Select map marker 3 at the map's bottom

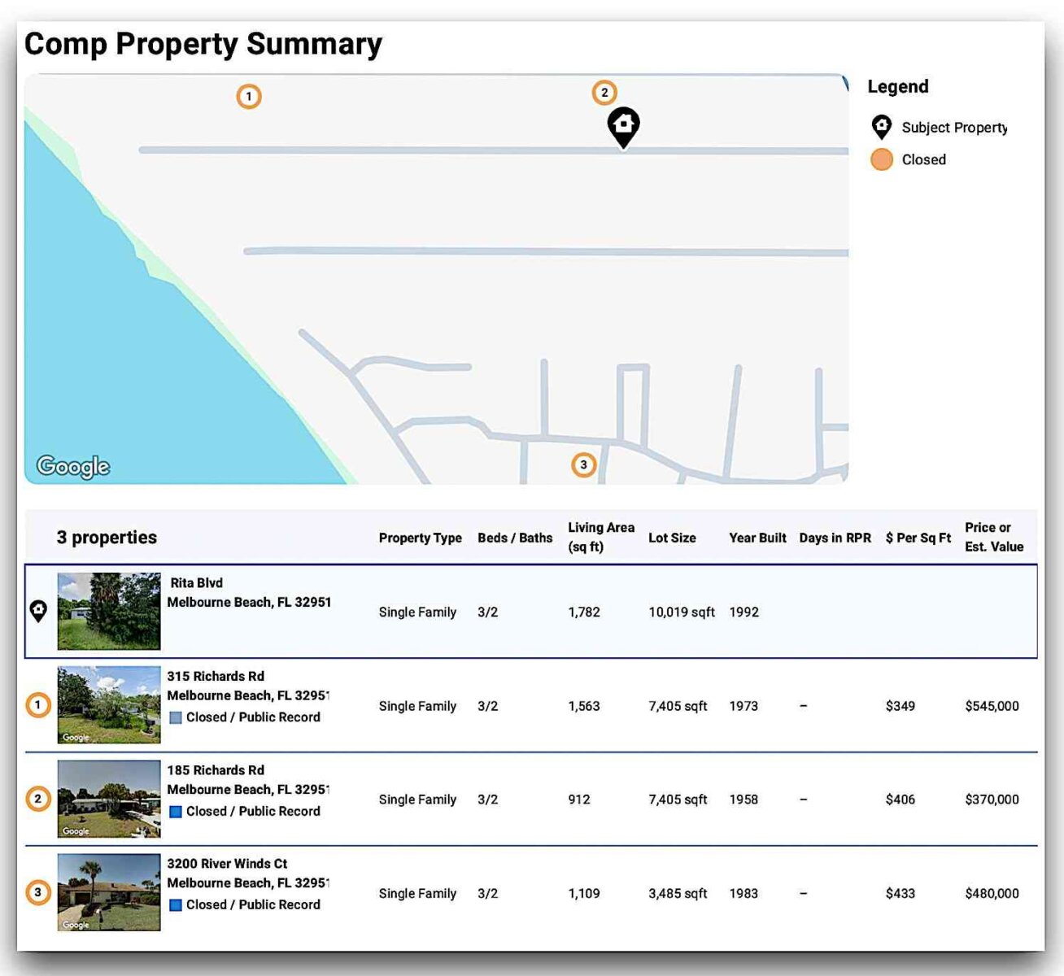point(583,465)
